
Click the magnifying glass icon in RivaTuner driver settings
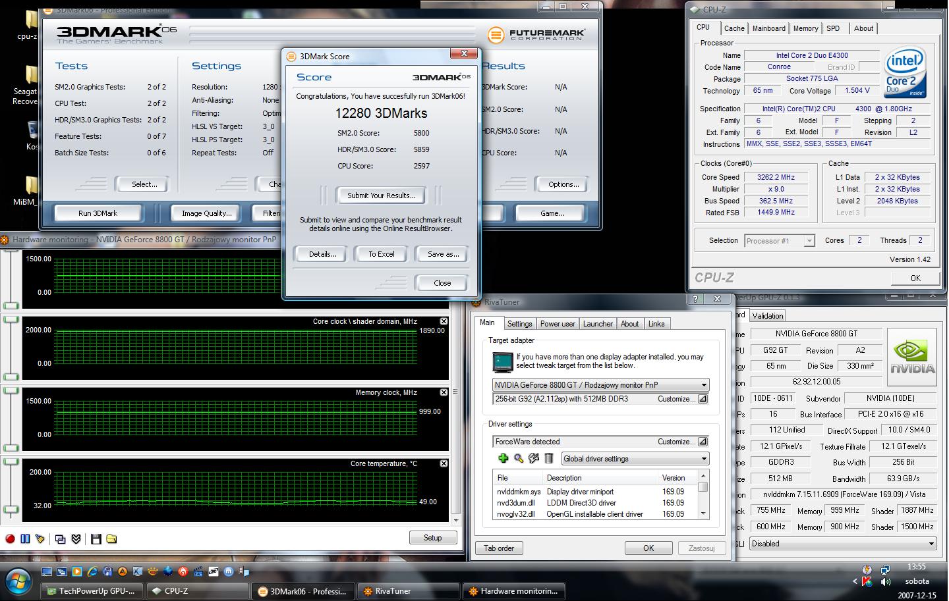click(519, 458)
